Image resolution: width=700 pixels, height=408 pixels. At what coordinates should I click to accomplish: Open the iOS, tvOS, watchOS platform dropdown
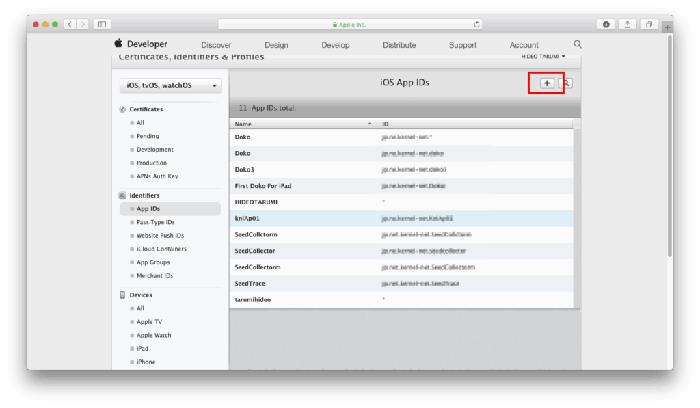pos(170,85)
